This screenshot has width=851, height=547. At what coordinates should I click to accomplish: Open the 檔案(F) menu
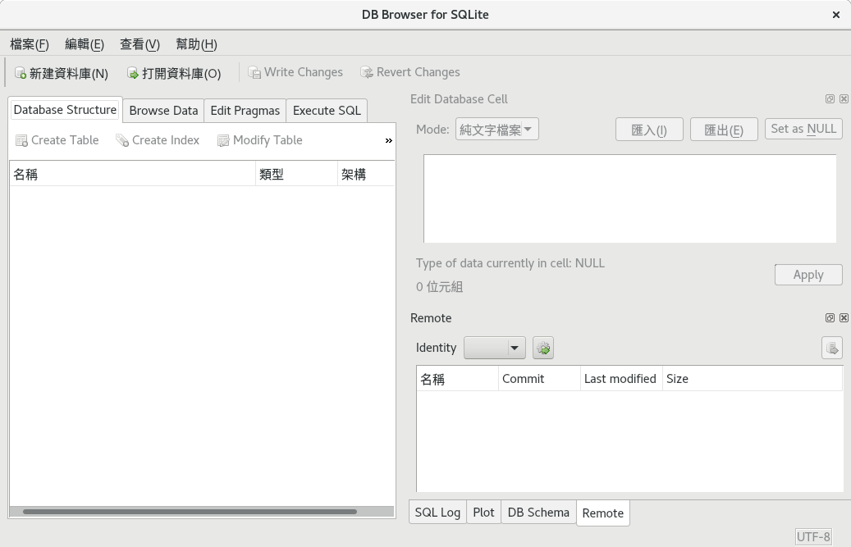[30, 44]
